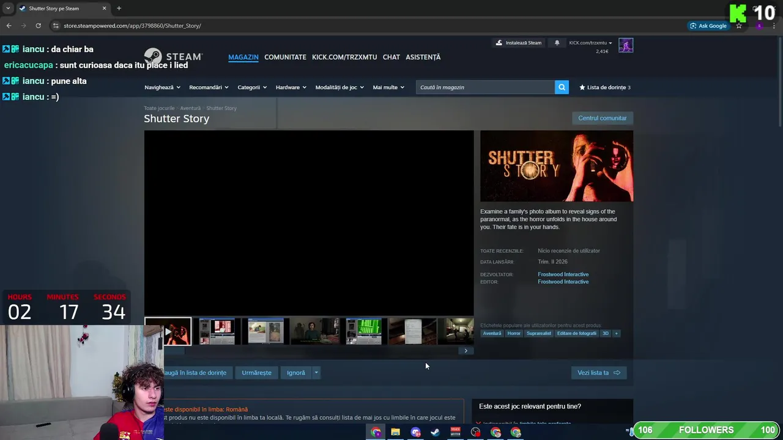Click Centrul comunitar button
Image resolution: width=783 pixels, height=440 pixels.
[x=603, y=118]
